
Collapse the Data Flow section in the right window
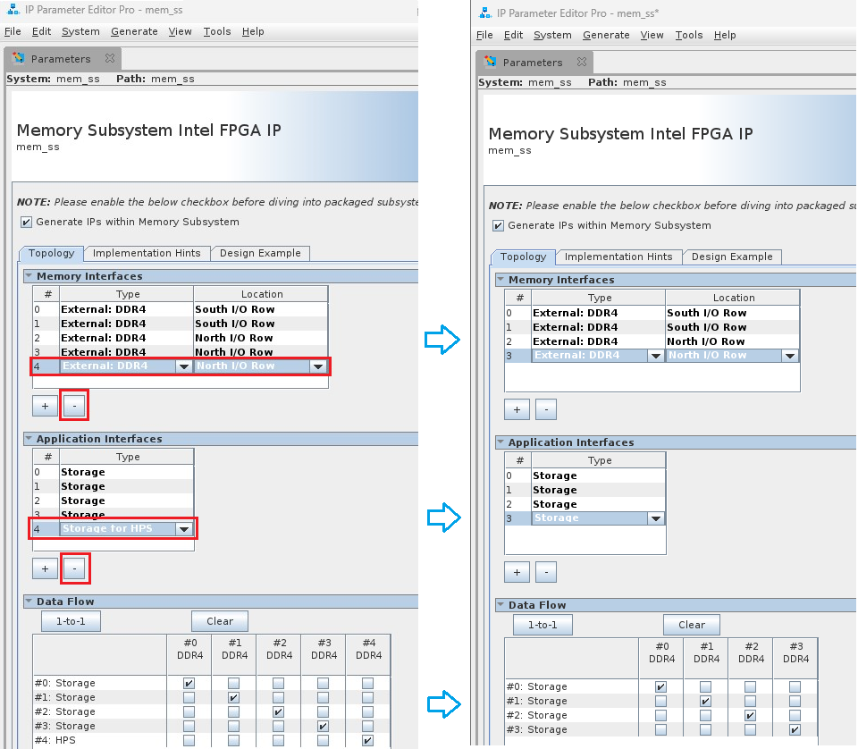point(500,605)
